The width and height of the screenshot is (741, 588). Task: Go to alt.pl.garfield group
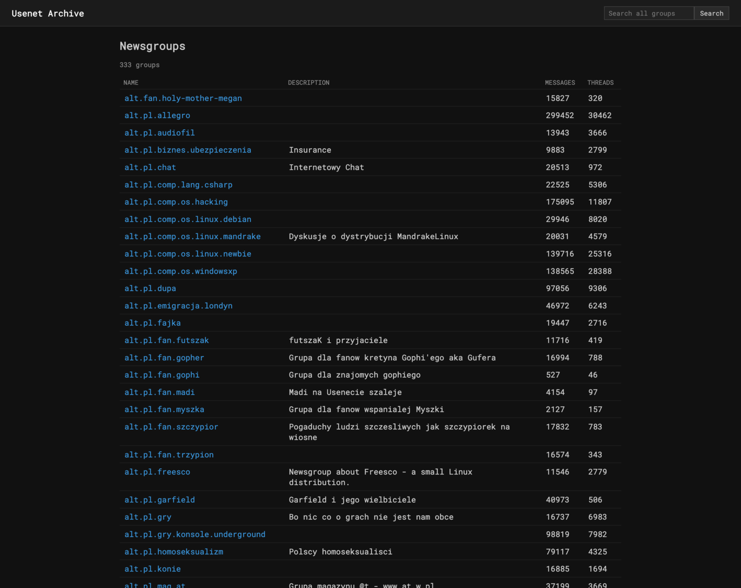click(x=159, y=500)
